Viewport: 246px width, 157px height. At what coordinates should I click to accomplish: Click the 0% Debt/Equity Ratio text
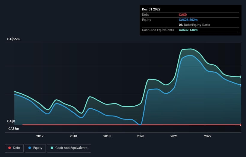(194, 25)
